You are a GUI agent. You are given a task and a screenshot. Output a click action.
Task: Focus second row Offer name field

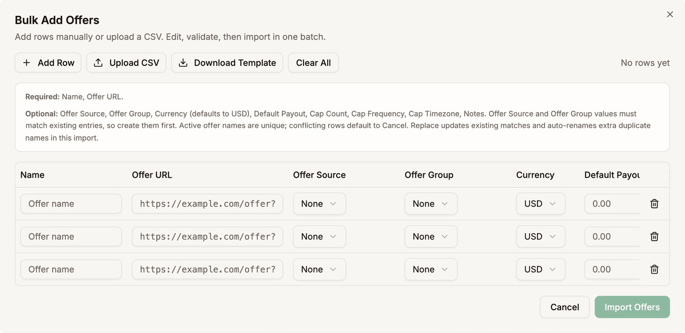71,237
